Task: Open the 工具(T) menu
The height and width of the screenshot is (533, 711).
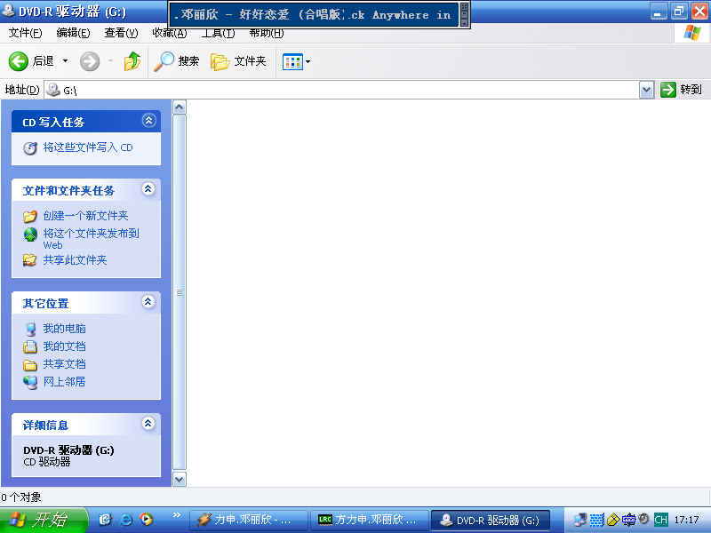Action: click(x=218, y=33)
